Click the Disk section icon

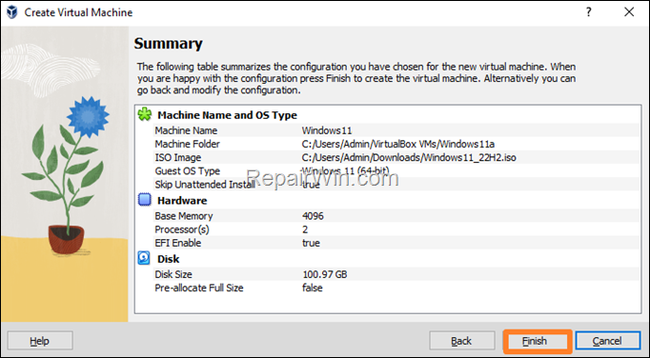point(144,258)
